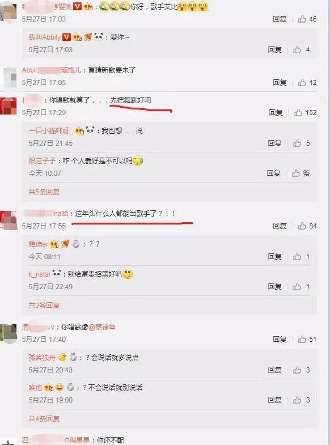Screen dimensions: 330x445
Task: Like 孤桨独舟's reply with 3 likes
Action: pos(297,370)
